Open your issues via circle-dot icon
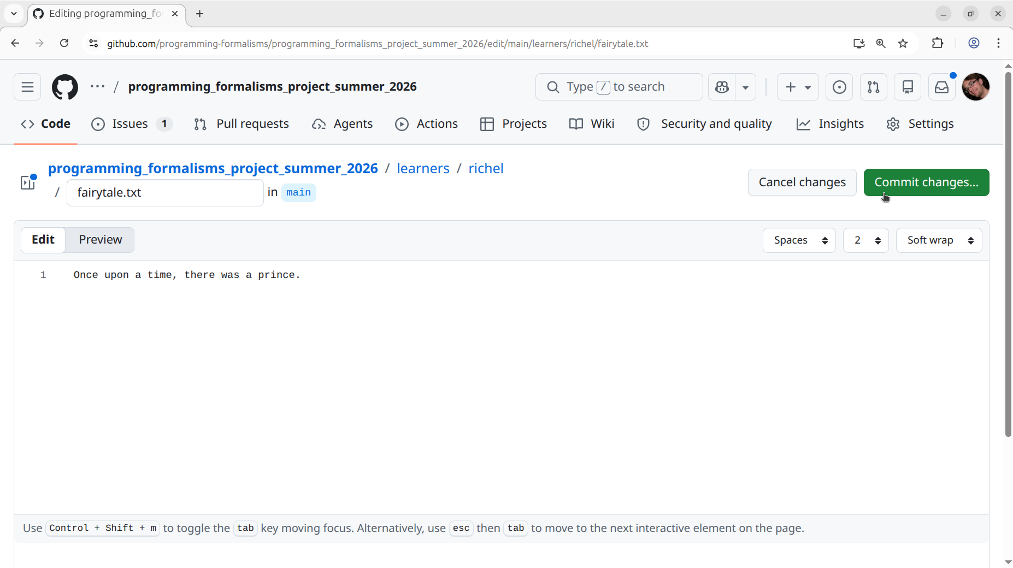The image size is (1013, 568). [x=839, y=87]
